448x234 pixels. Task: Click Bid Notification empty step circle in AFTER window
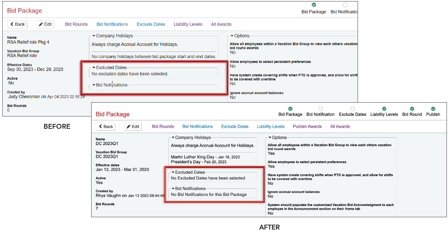coord(321,109)
